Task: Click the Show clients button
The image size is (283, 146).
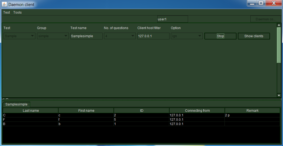Action: click(x=254, y=36)
